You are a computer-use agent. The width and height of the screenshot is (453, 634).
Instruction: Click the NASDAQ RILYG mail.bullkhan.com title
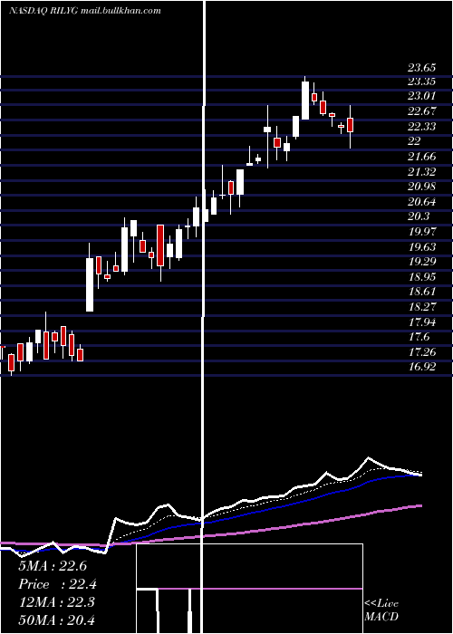pos(85,11)
